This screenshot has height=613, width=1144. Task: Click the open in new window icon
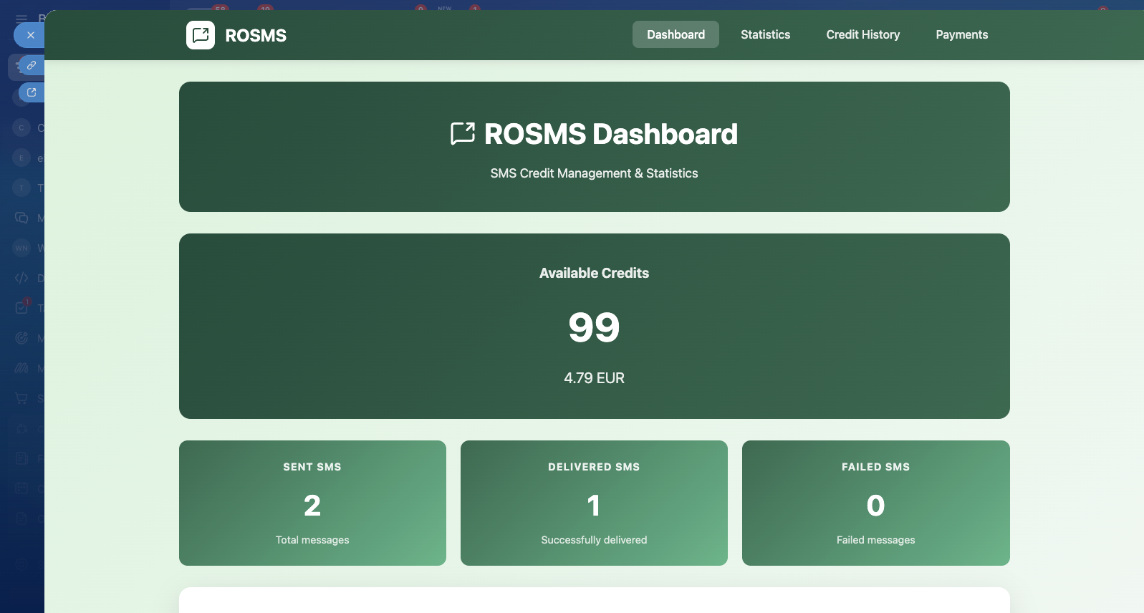pyautogui.click(x=32, y=92)
